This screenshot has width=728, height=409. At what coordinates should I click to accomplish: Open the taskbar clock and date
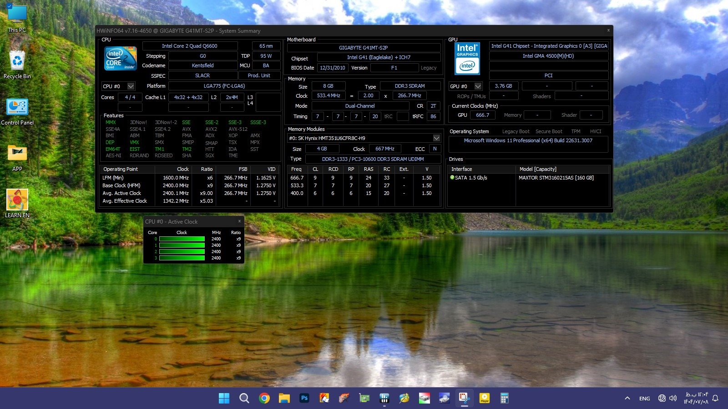click(696, 399)
